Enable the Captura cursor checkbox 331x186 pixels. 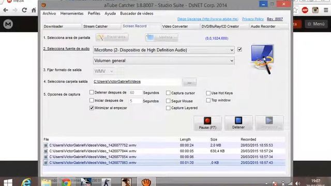tap(168, 93)
